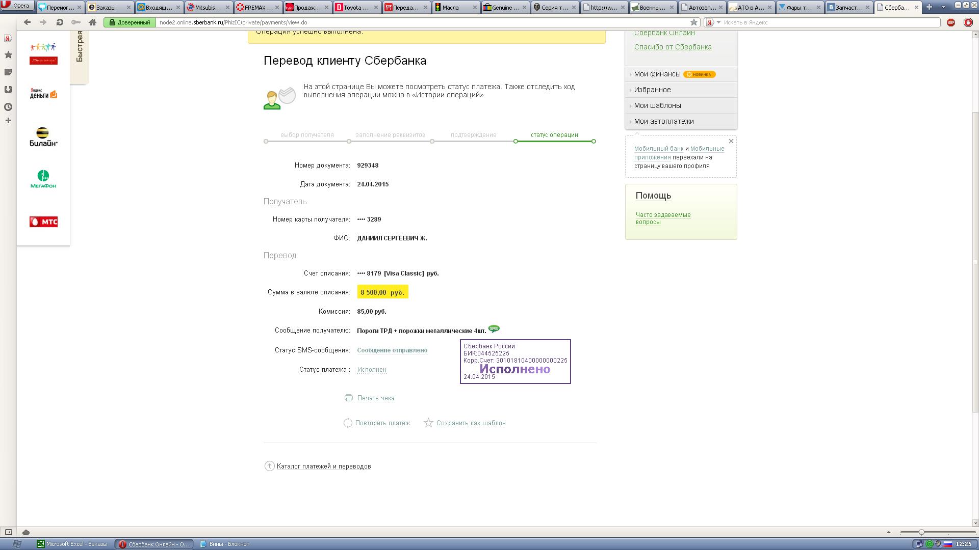This screenshot has height=550, width=979.
Task: Switch to the FREMAX browser tab
Action: click(258, 7)
